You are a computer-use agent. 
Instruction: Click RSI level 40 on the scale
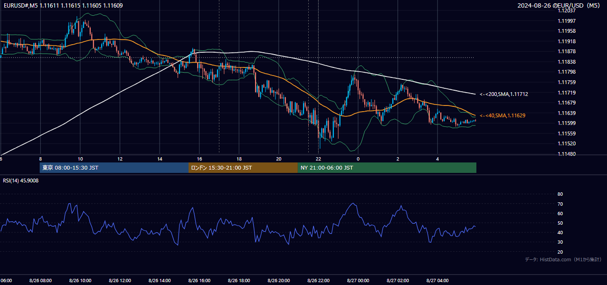pos(560,233)
